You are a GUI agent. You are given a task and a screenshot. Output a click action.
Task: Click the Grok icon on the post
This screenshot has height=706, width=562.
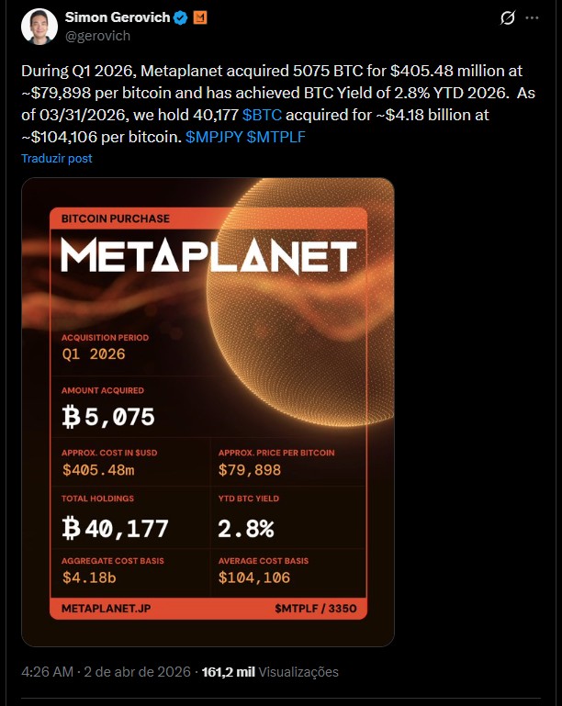pyautogui.click(x=507, y=18)
